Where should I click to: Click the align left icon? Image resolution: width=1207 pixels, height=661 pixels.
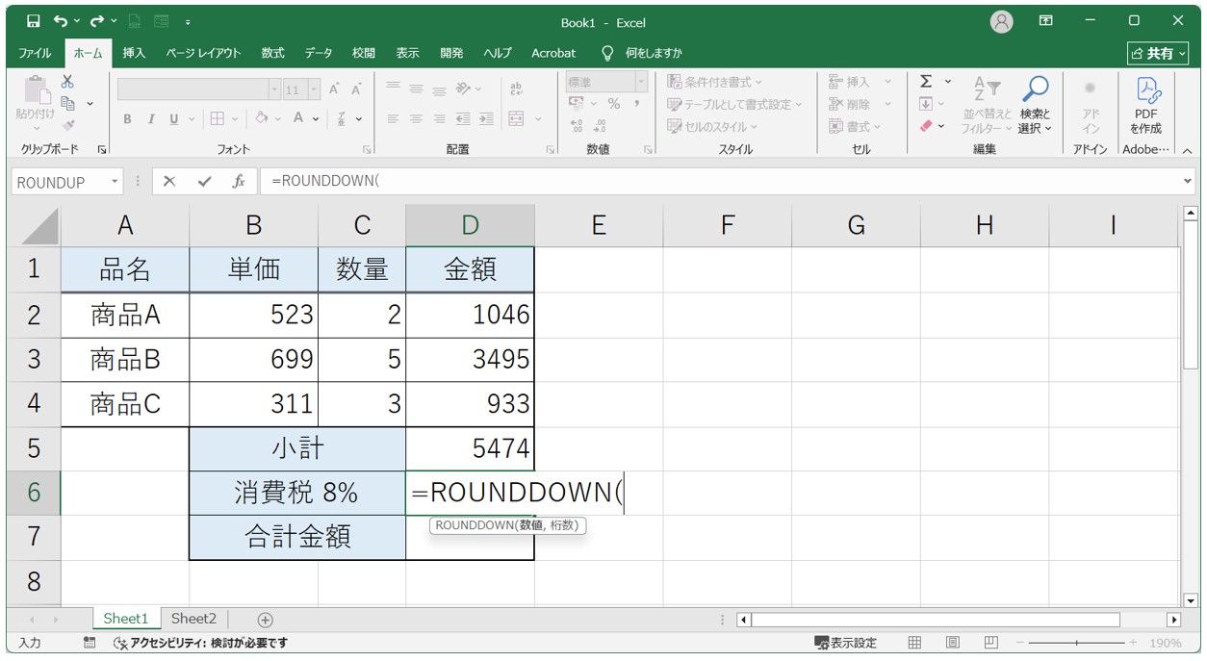tap(394, 119)
